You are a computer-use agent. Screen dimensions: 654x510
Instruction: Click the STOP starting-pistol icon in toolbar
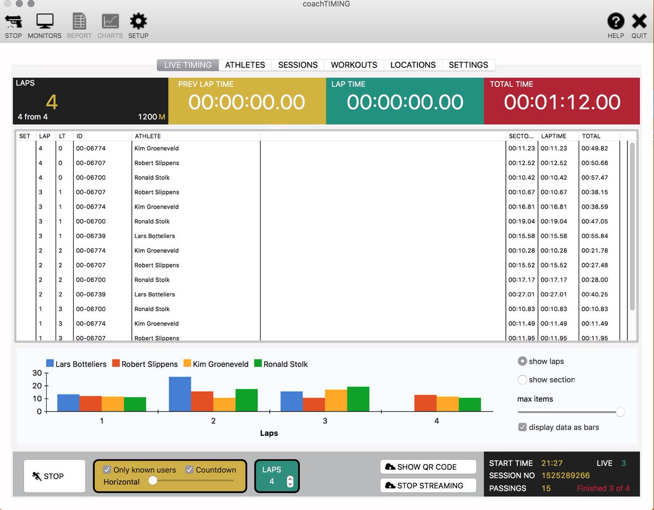click(x=13, y=22)
